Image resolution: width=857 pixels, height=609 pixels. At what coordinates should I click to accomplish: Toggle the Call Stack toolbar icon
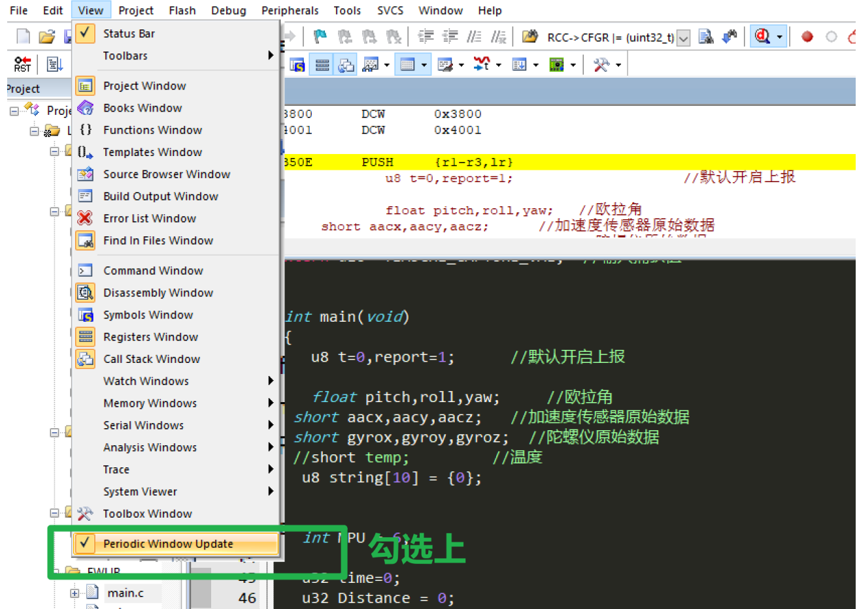click(346, 65)
